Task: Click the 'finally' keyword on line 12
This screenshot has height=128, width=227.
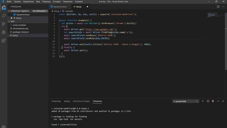Action: pyautogui.click(x=68, y=47)
